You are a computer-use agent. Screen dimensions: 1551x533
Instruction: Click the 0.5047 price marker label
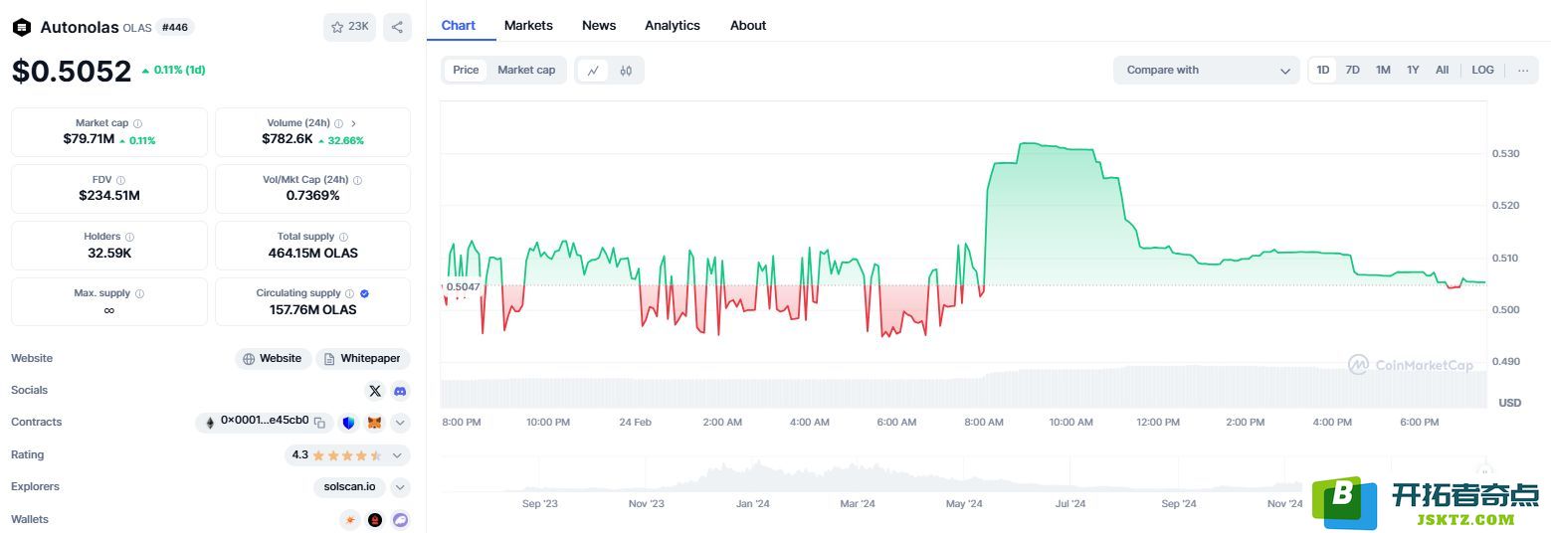pos(463,286)
